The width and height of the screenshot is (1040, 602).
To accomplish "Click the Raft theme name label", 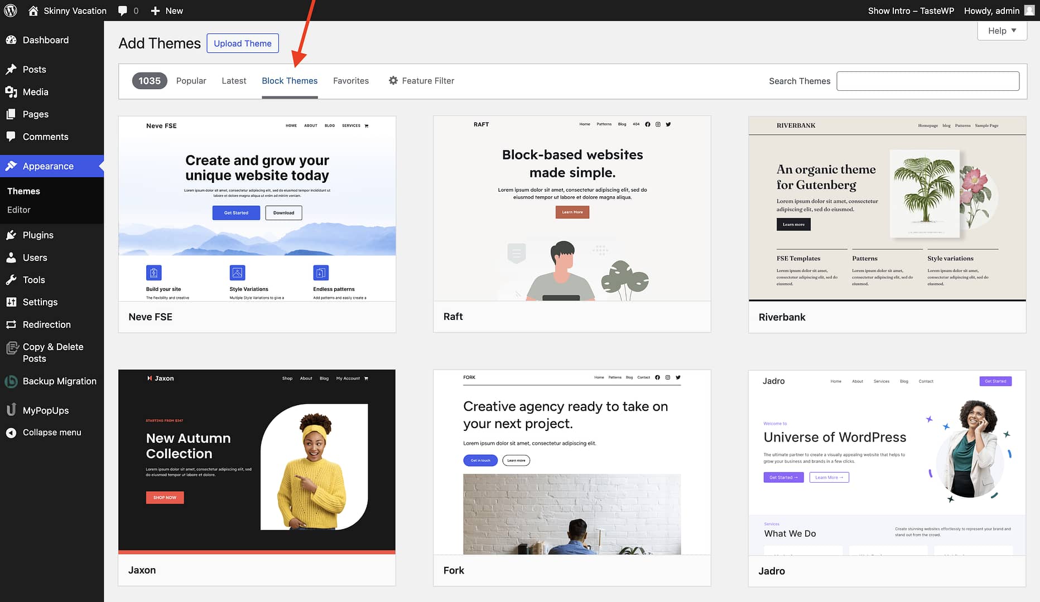I will 453,317.
